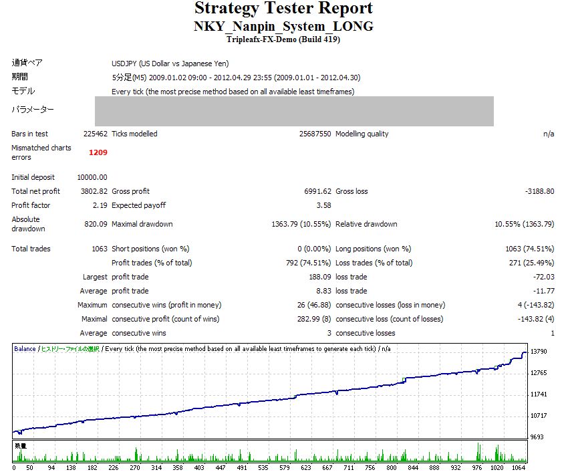This screenshot has height=474, width=566.
Task: Click the average profit trade value 8.83
Action: tap(324, 291)
